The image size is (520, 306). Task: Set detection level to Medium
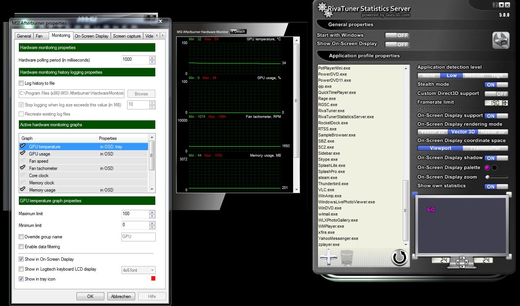(474, 76)
